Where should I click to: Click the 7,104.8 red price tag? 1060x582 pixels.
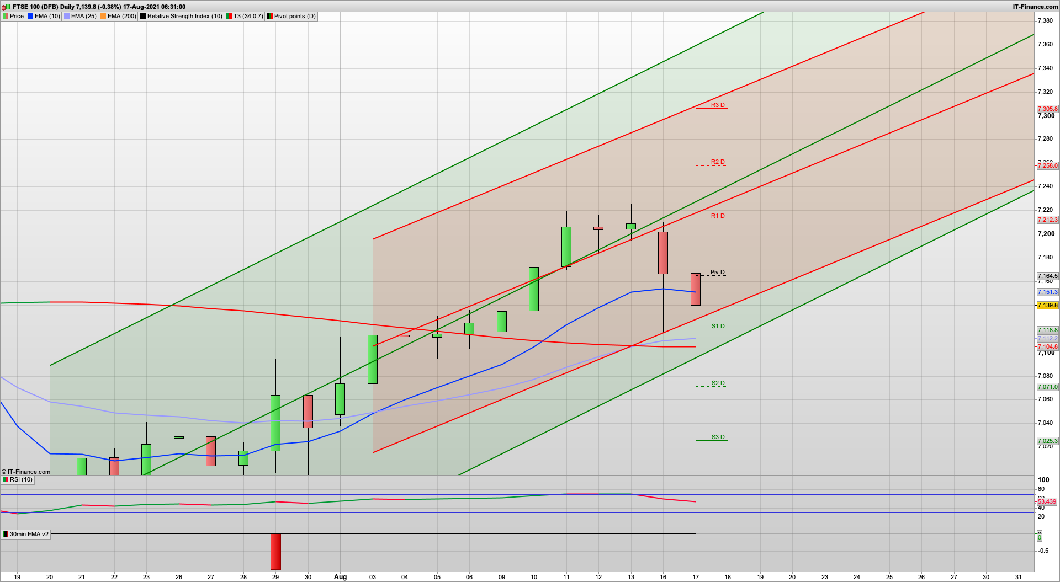[x=1047, y=347]
